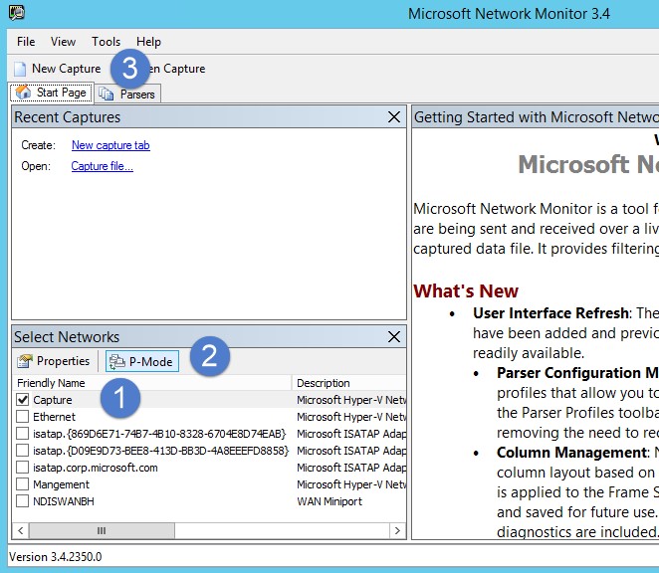Select the WAN Miniport description cell
The height and width of the screenshot is (573, 659).
(x=329, y=501)
